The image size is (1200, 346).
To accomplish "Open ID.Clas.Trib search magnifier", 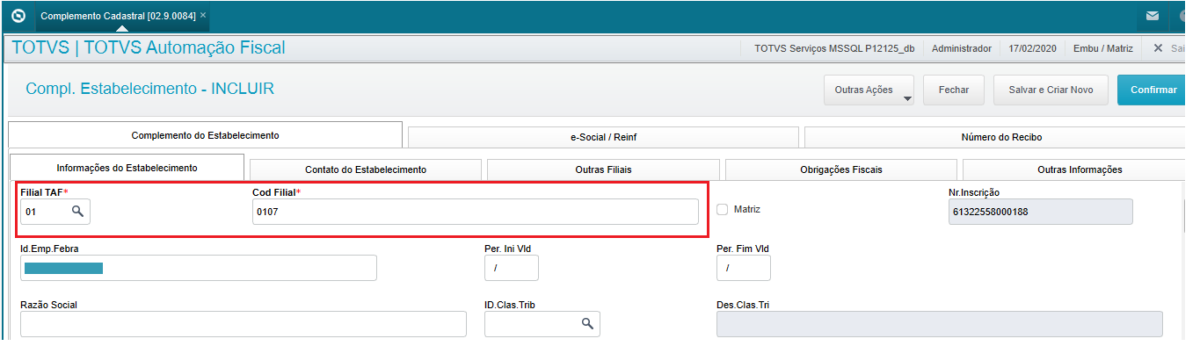I will [x=587, y=323].
